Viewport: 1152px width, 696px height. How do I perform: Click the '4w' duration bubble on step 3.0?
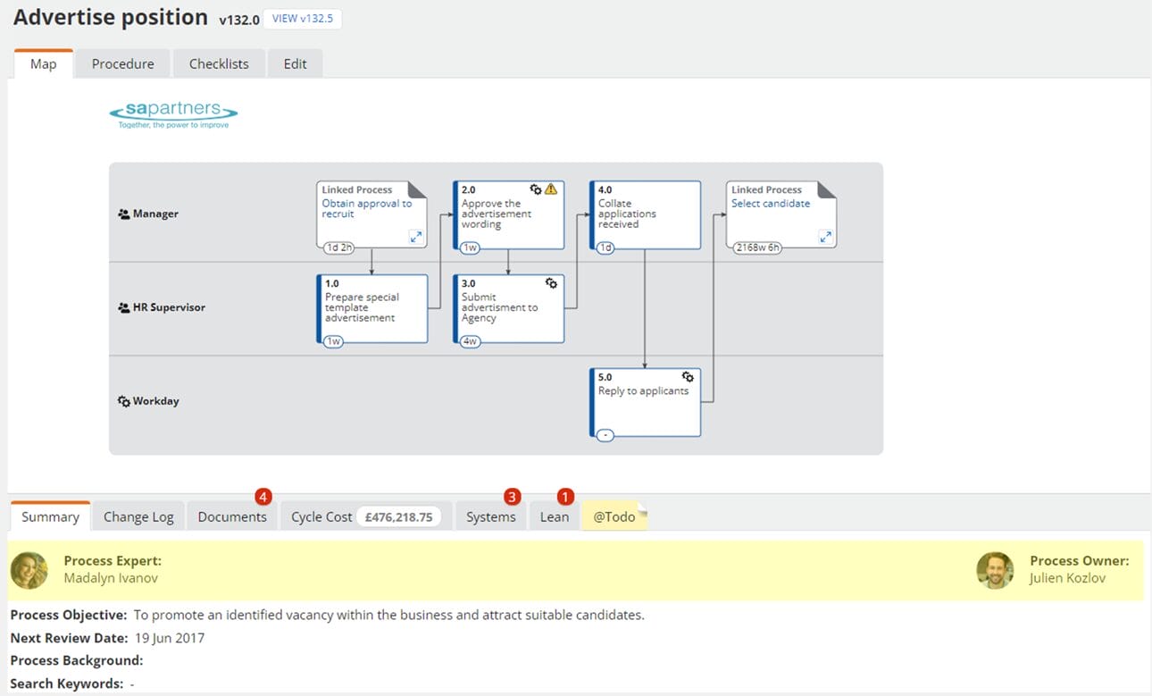pyautogui.click(x=469, y=340)
